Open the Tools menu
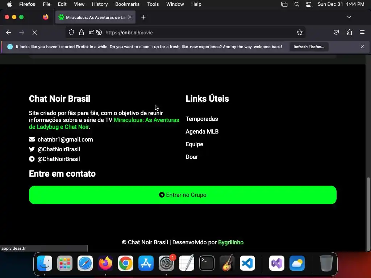 [153, 4]
